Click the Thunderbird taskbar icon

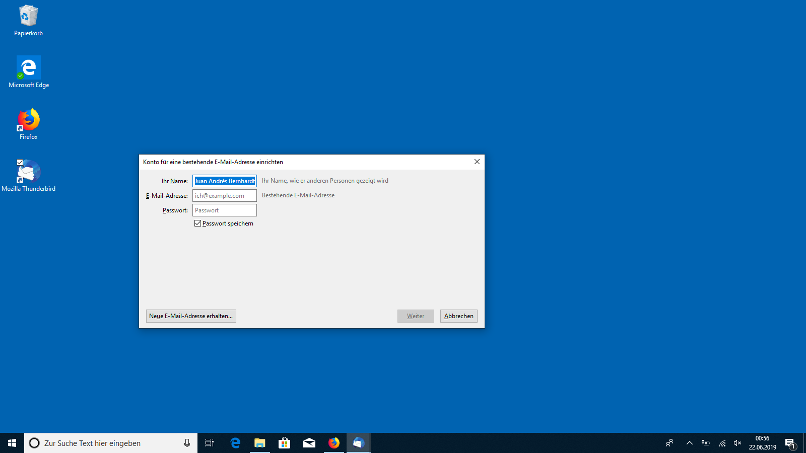[358, 443]
